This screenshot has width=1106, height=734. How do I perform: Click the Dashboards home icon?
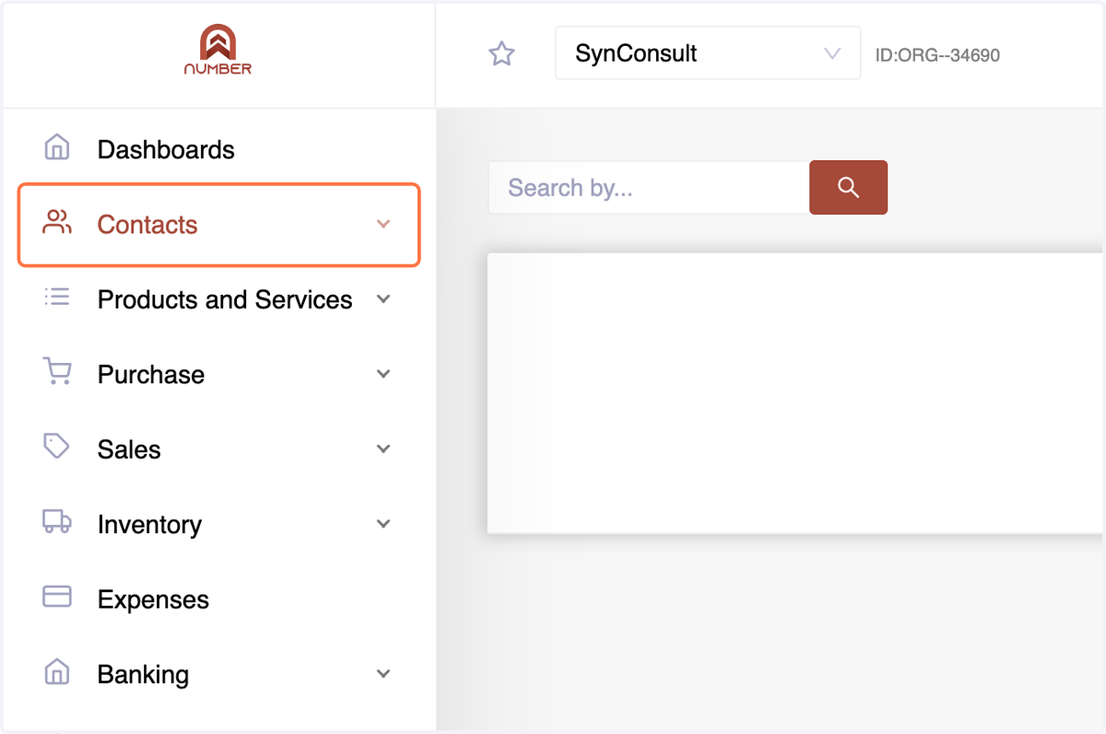coord(57,147)
